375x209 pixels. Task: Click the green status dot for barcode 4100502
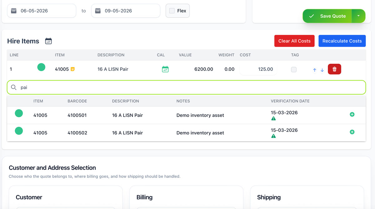pos(19,131)
